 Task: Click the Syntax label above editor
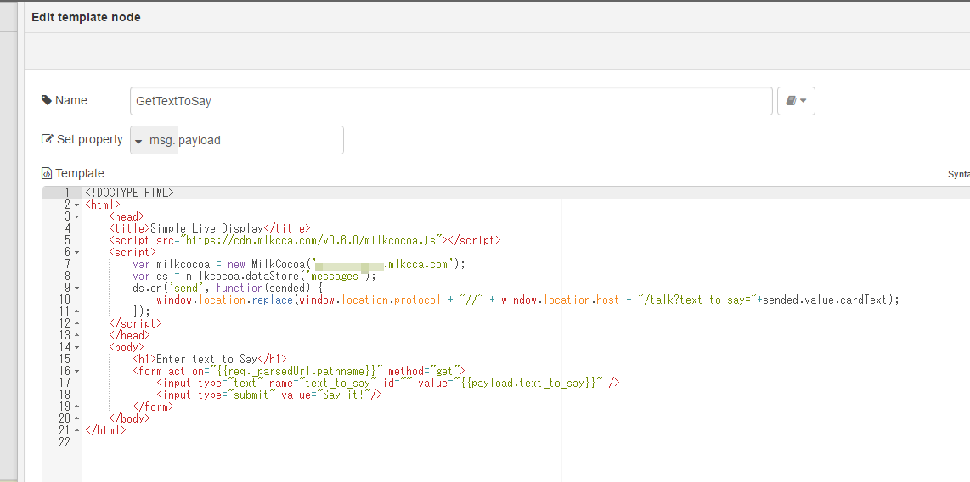[x=958, y=174]
